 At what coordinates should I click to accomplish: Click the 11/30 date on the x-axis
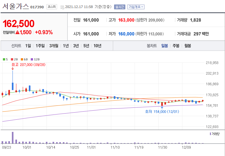pos(162,148)
